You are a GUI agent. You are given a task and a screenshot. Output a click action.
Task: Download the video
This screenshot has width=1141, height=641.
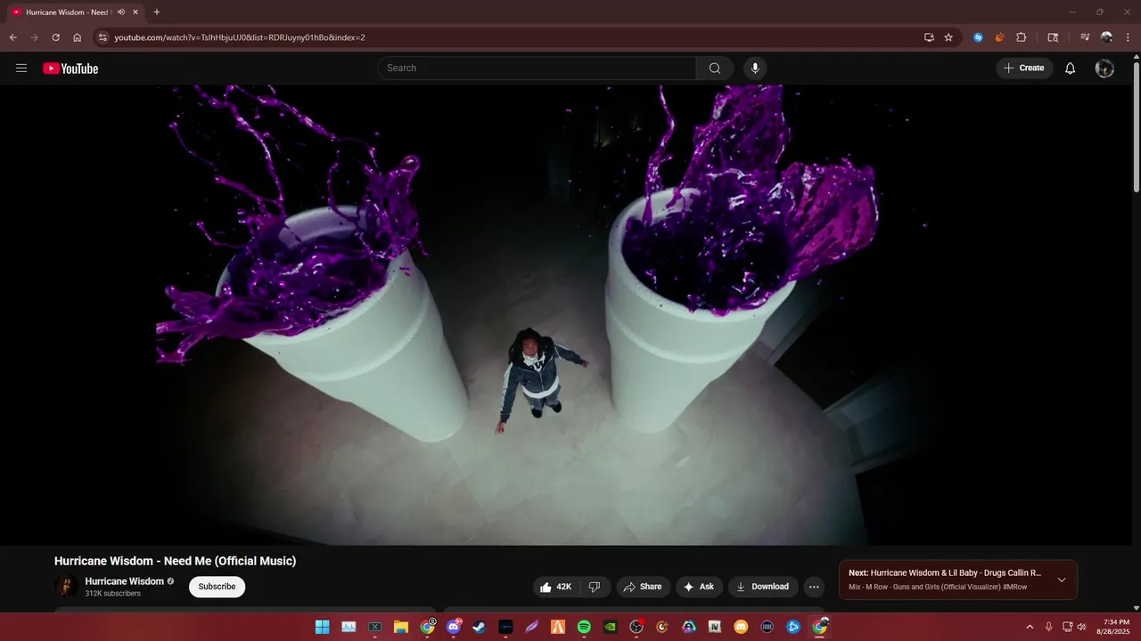coord(763,587)
